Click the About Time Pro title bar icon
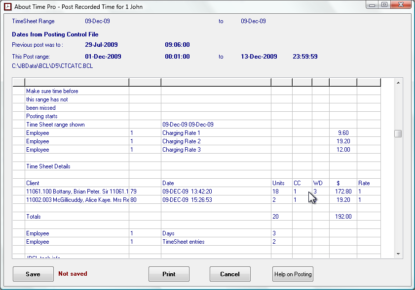415x290 pixels. tap(7, 7)
